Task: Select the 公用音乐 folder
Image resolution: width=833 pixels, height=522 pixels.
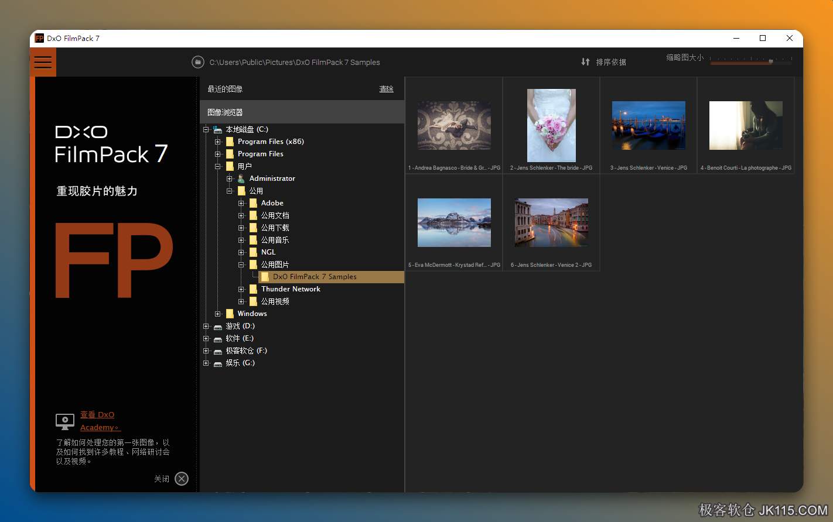Action: 275,240
